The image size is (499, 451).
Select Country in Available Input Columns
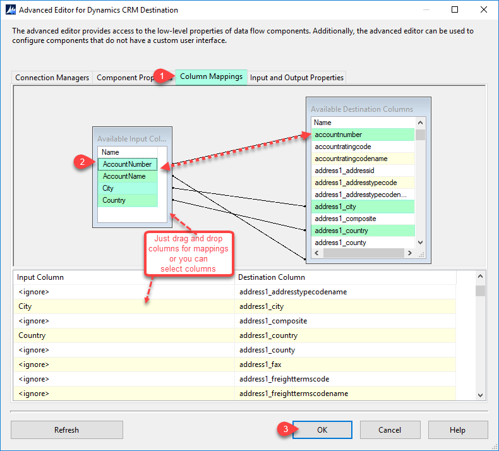pyautogui.click(x=128, y=200)
